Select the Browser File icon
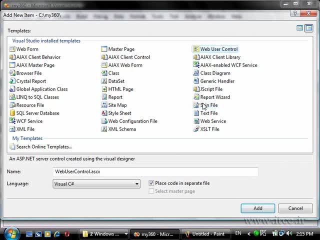This screenshot has width=320, height=240. pos(12,73)
